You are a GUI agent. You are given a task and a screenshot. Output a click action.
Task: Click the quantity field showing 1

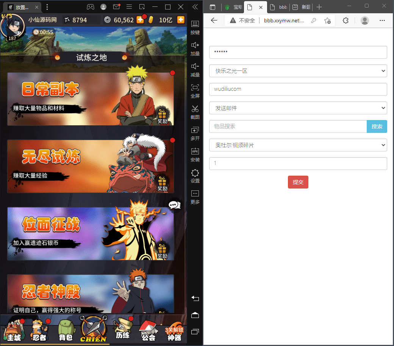298,164
